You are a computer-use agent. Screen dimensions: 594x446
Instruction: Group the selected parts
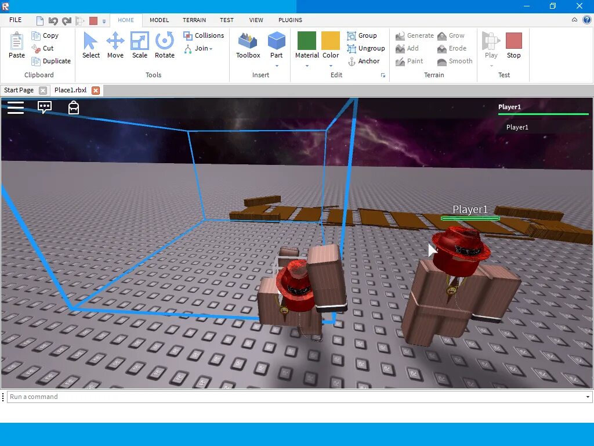coord(362,35)
